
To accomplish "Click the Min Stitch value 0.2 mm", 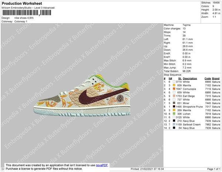I will pyautogui.click(x=187, y=64).
